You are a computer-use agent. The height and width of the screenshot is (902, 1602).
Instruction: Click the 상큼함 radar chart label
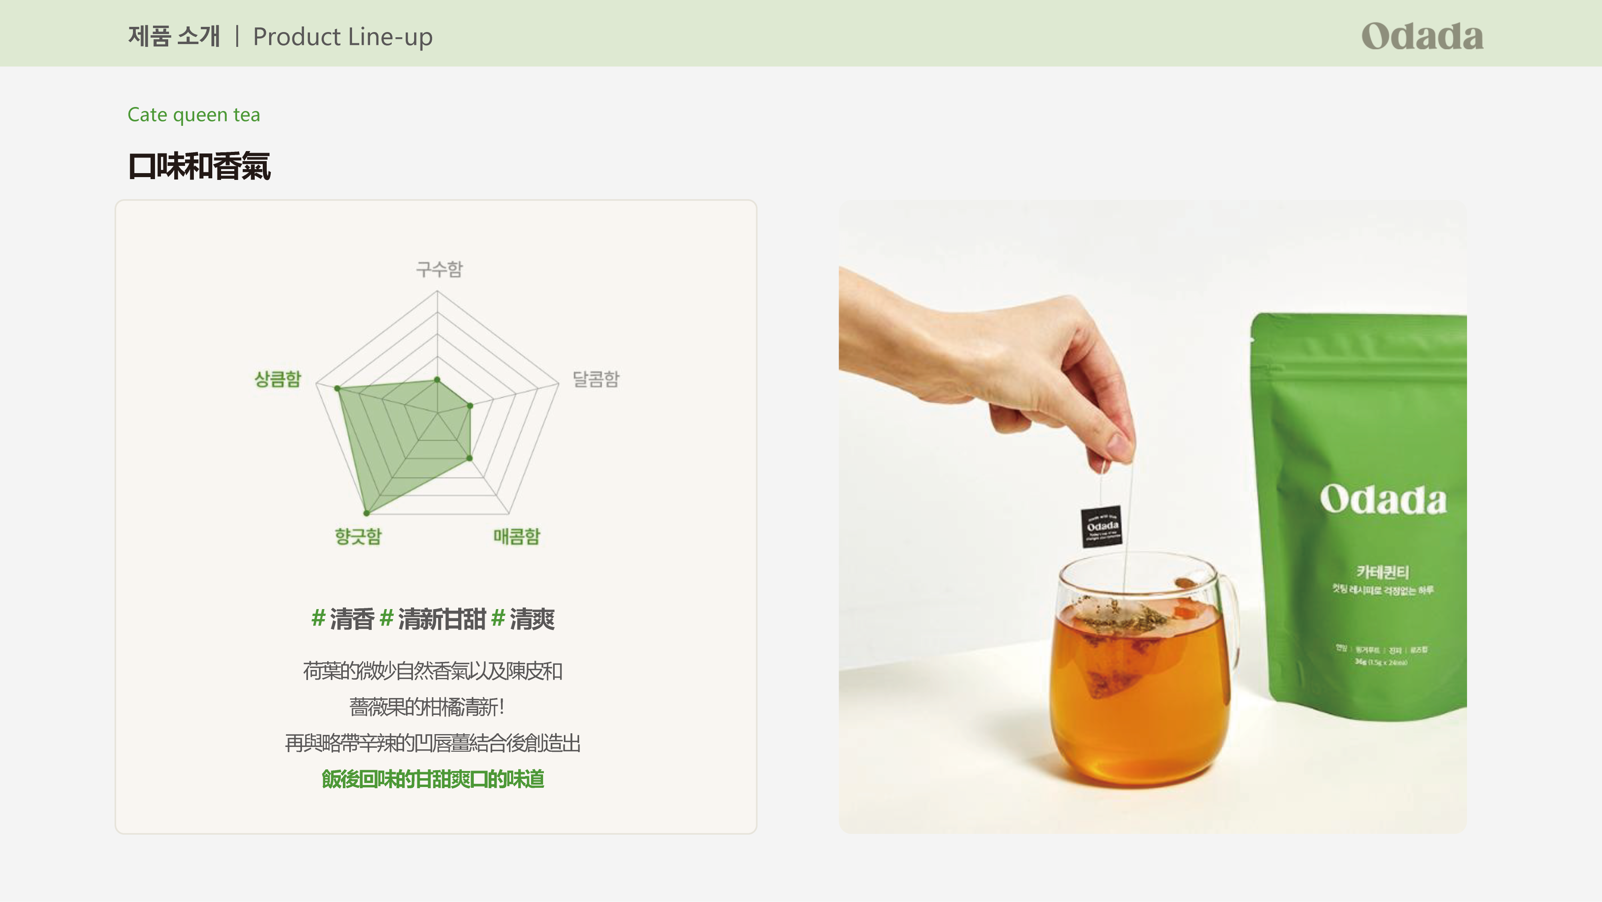tap(278, 378)
